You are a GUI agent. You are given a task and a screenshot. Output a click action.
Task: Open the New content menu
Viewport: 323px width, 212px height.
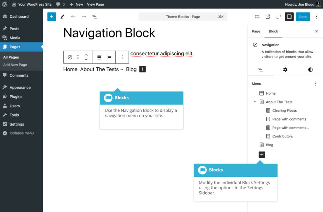[x=76, y=4]
